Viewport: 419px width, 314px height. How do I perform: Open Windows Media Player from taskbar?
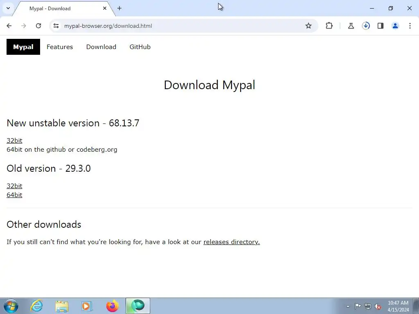(x=87, y=306)
